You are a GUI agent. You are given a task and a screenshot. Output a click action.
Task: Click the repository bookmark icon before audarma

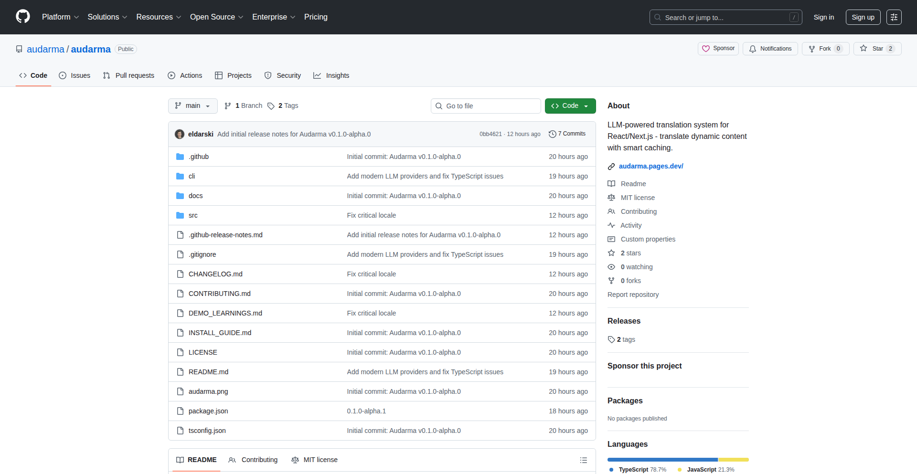(x=19, y=49)
